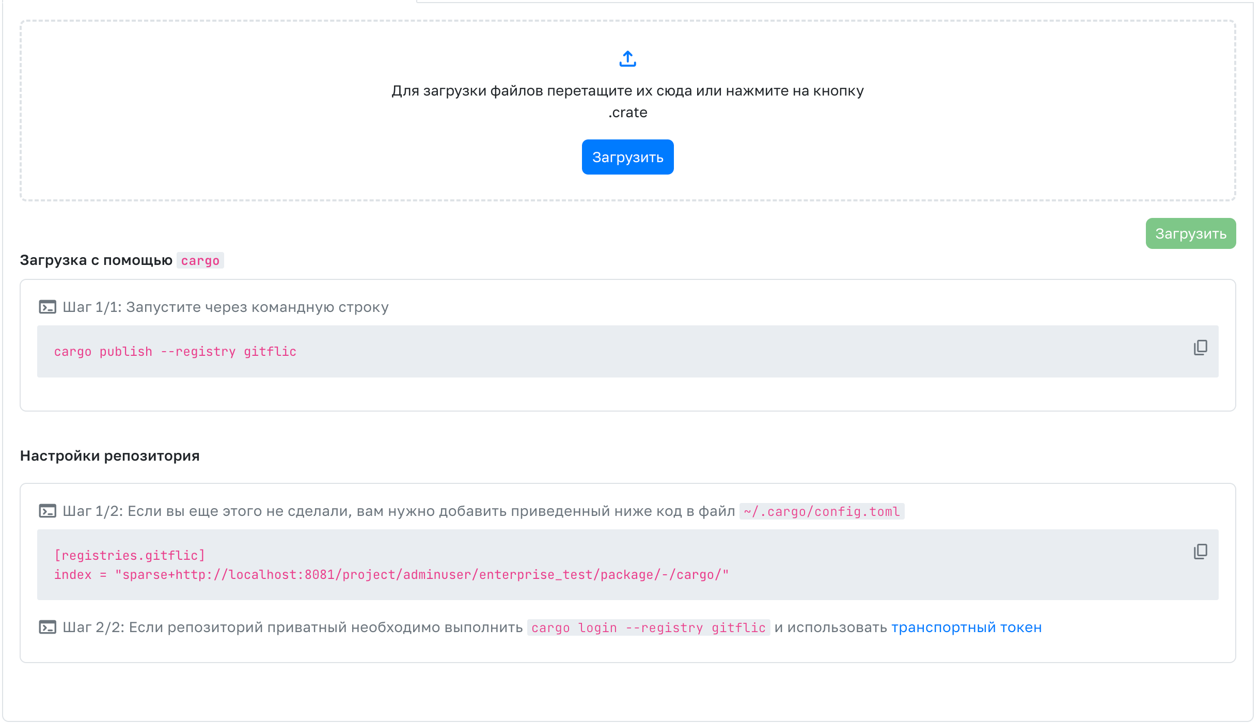Click the upload arrow icon in dropzone

[x=627, y=59]
